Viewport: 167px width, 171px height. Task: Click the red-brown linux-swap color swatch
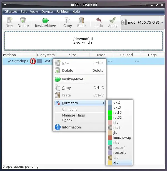[110, 138]
